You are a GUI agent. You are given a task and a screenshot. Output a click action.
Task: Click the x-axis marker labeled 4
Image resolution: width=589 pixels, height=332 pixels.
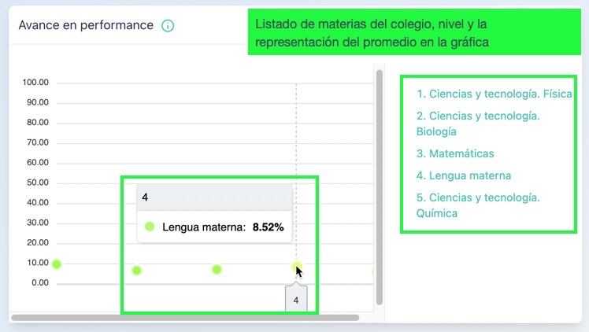tap(296, 301)
